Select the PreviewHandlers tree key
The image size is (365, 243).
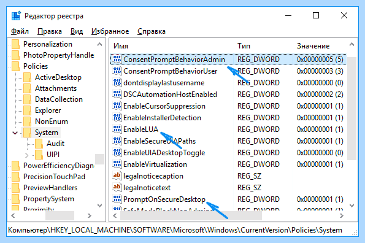click(x=50, y=188)
